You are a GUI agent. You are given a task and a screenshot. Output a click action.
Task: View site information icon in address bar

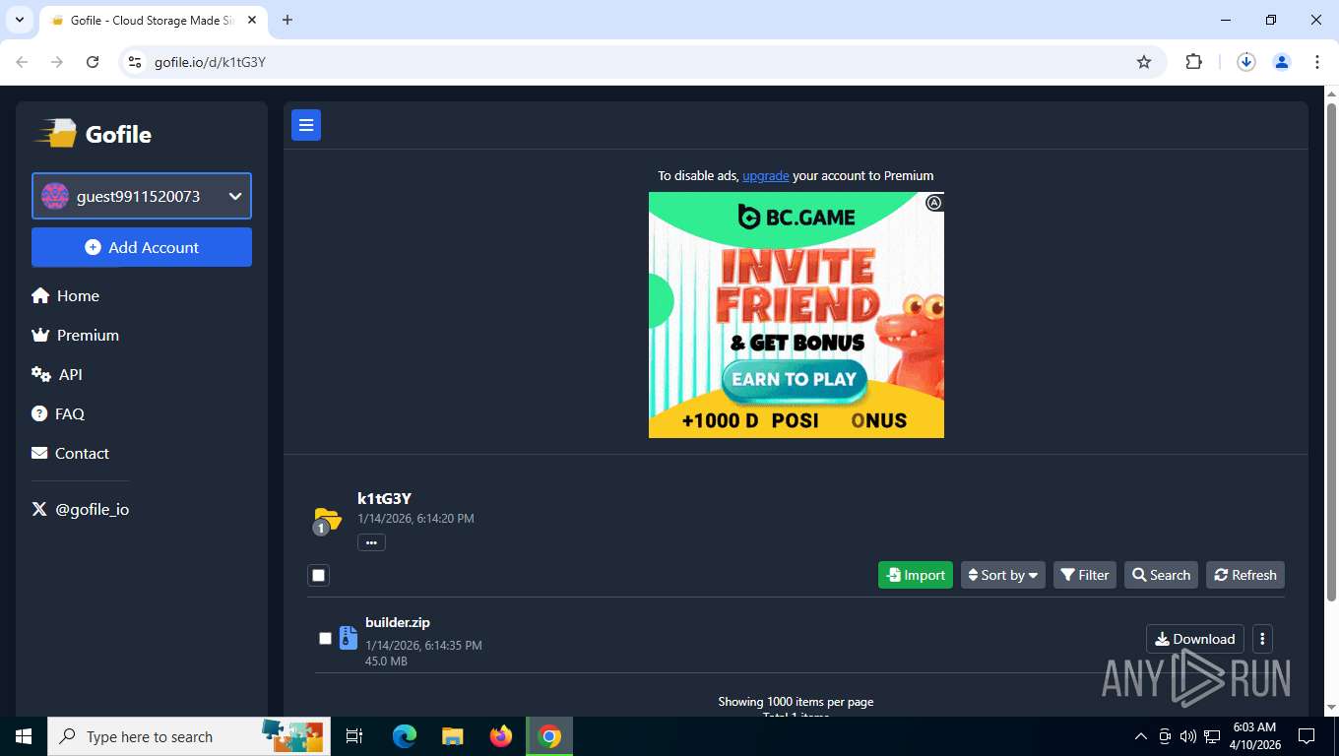pyautogui.click(x=136, y=62)
